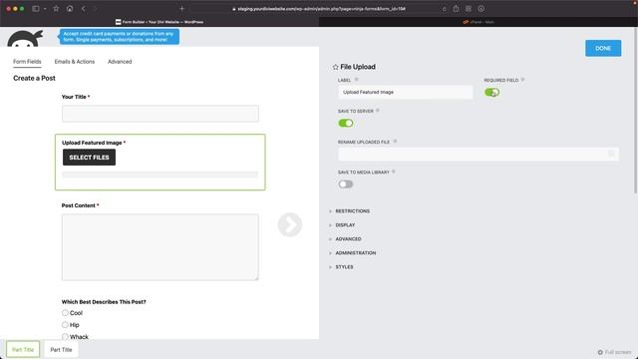Viewport: 638px width, 359px height.
Task: Switch to the Form Builder browser tab
Action: (159, 22)
